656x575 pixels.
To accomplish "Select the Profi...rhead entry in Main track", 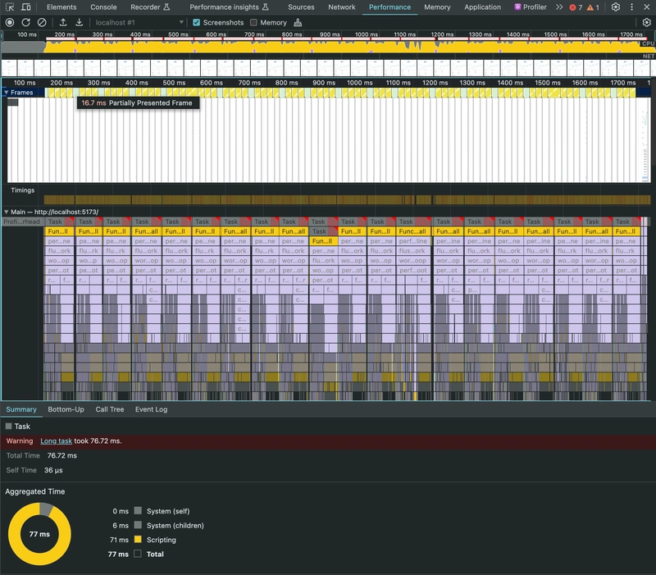I will click(22, 221).
